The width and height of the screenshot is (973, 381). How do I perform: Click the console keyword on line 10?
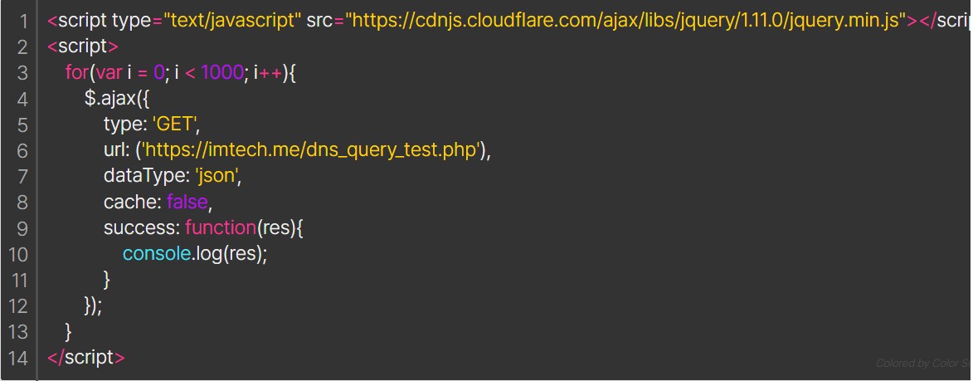tap(157, 254)
